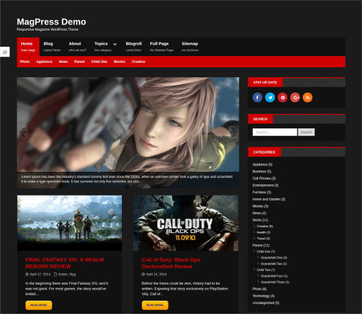This screenshot has height=314, width=362.
Task: Select Child One in the red submenu
Action: 99,61
